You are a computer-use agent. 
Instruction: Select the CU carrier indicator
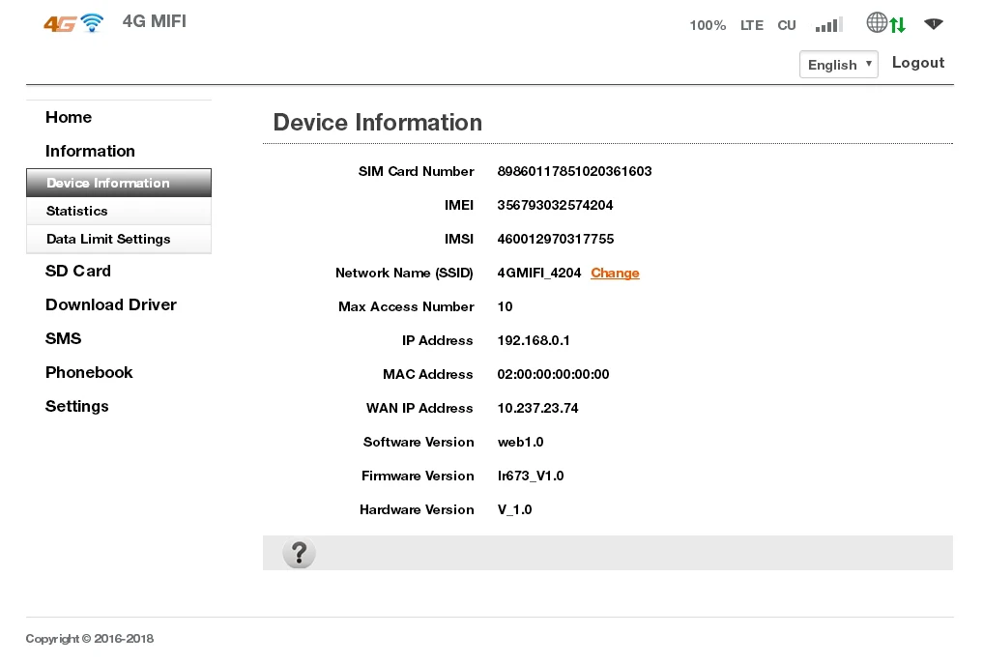(x=786, y=25)
